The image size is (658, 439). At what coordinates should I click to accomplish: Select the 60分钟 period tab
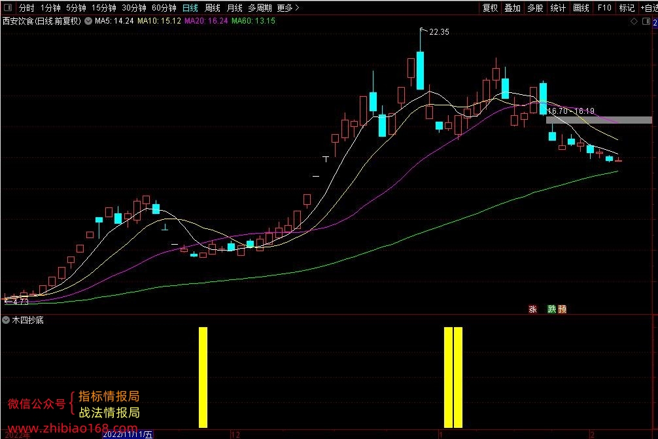click(164, 8)
